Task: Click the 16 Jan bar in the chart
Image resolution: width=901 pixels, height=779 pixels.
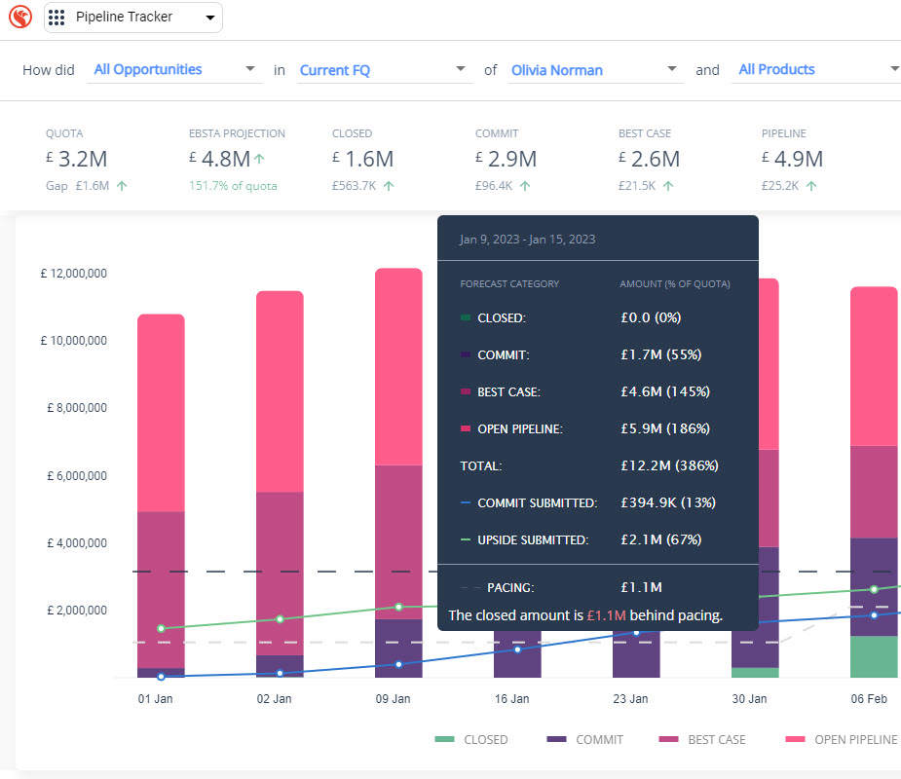Action: point(516,662)
